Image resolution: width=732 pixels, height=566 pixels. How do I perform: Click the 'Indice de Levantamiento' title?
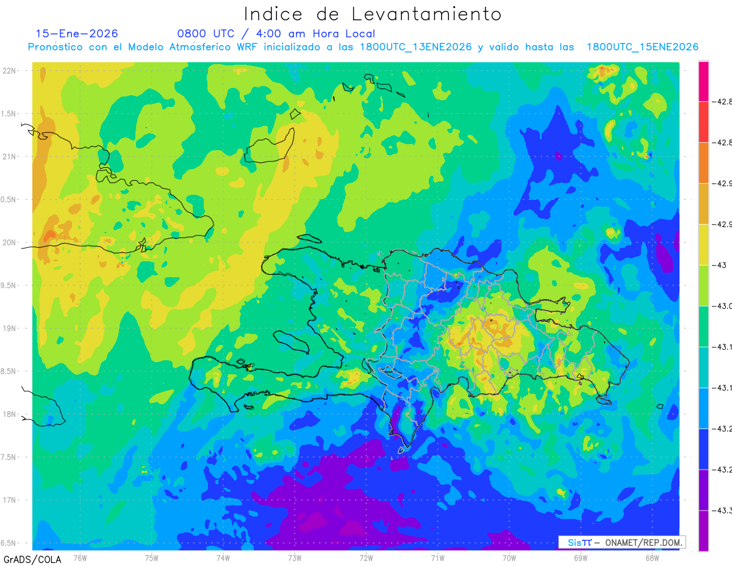[373, 14]
